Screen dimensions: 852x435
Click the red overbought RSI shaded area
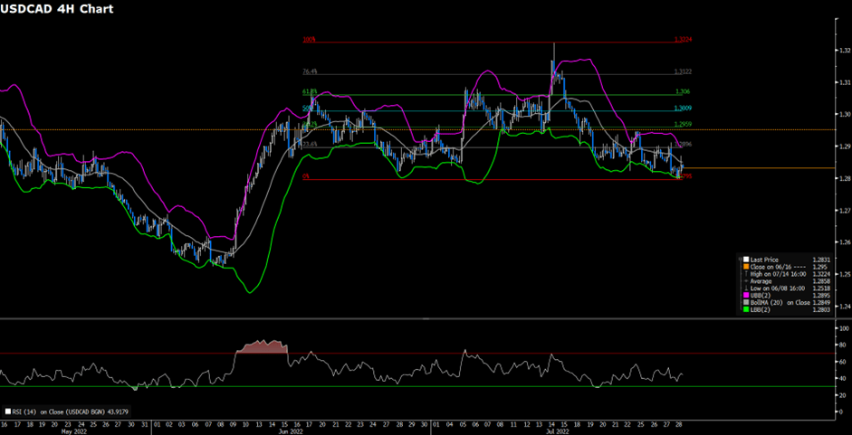(261, 347)
